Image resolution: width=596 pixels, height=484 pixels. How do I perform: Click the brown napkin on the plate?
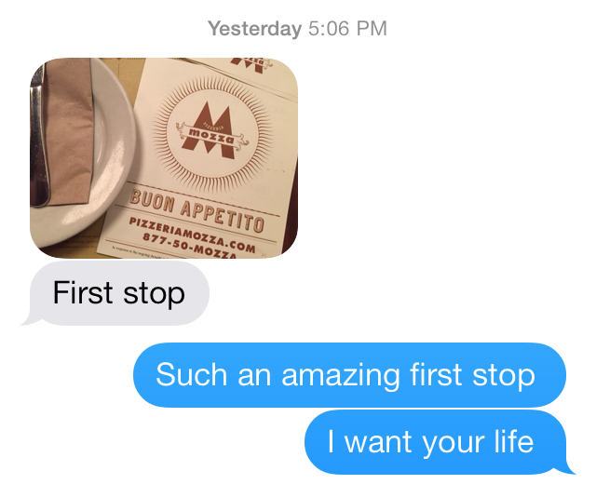(68, 131)
